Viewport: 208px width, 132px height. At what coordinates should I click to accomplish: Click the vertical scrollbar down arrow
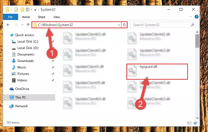[197, 118]
